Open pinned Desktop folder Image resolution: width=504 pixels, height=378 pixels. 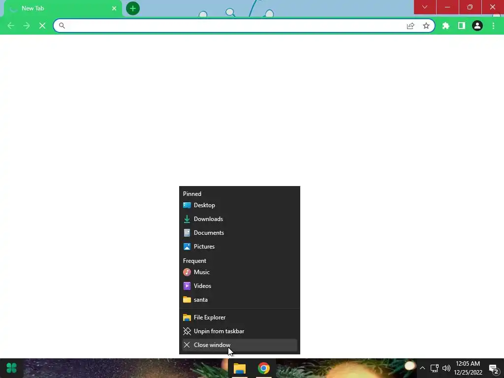point(240,205)
